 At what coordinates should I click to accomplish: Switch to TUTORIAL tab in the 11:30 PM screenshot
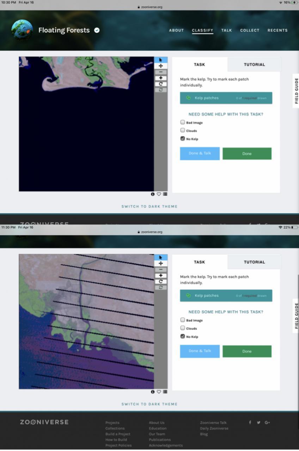tap(254, 262)
